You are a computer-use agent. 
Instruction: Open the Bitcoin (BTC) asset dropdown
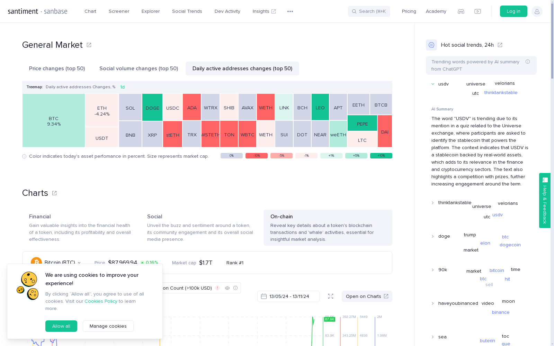63,263
